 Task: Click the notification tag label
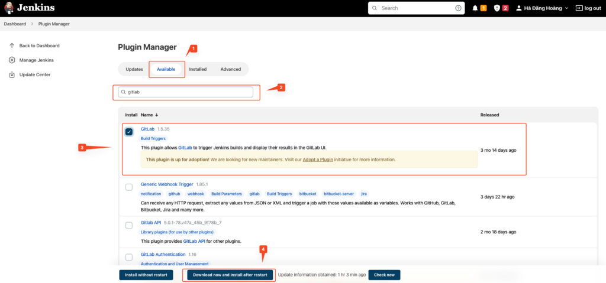pos(151,194)
